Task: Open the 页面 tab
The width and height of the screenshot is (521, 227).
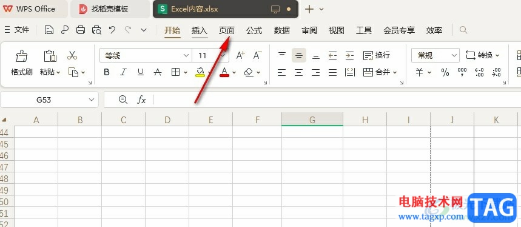Action: tap(227, 30)
